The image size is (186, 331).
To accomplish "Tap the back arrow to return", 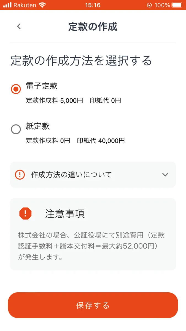I will point(18,26).
